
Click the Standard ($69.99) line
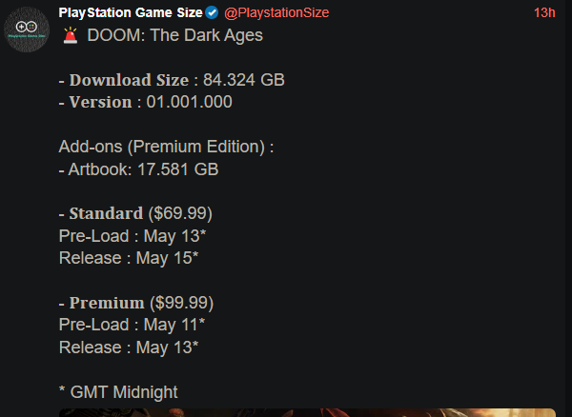tap(135, 213)
